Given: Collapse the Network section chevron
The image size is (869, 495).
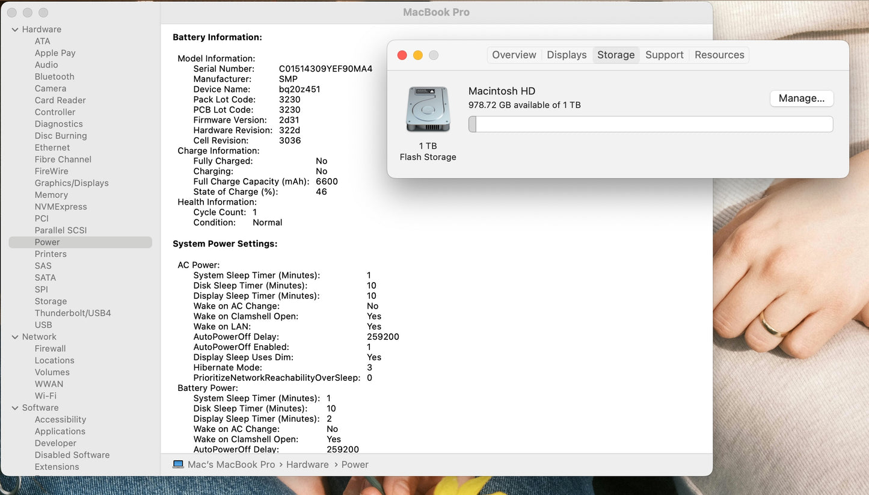Looking at the screenshot, I should point(15,337).
